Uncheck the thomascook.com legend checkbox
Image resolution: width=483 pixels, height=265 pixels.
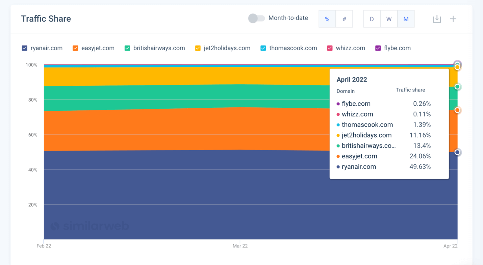pos(263,48)
